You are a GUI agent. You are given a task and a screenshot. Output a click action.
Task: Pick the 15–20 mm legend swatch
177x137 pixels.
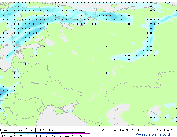pyautogui.click(x=44, y=133)
